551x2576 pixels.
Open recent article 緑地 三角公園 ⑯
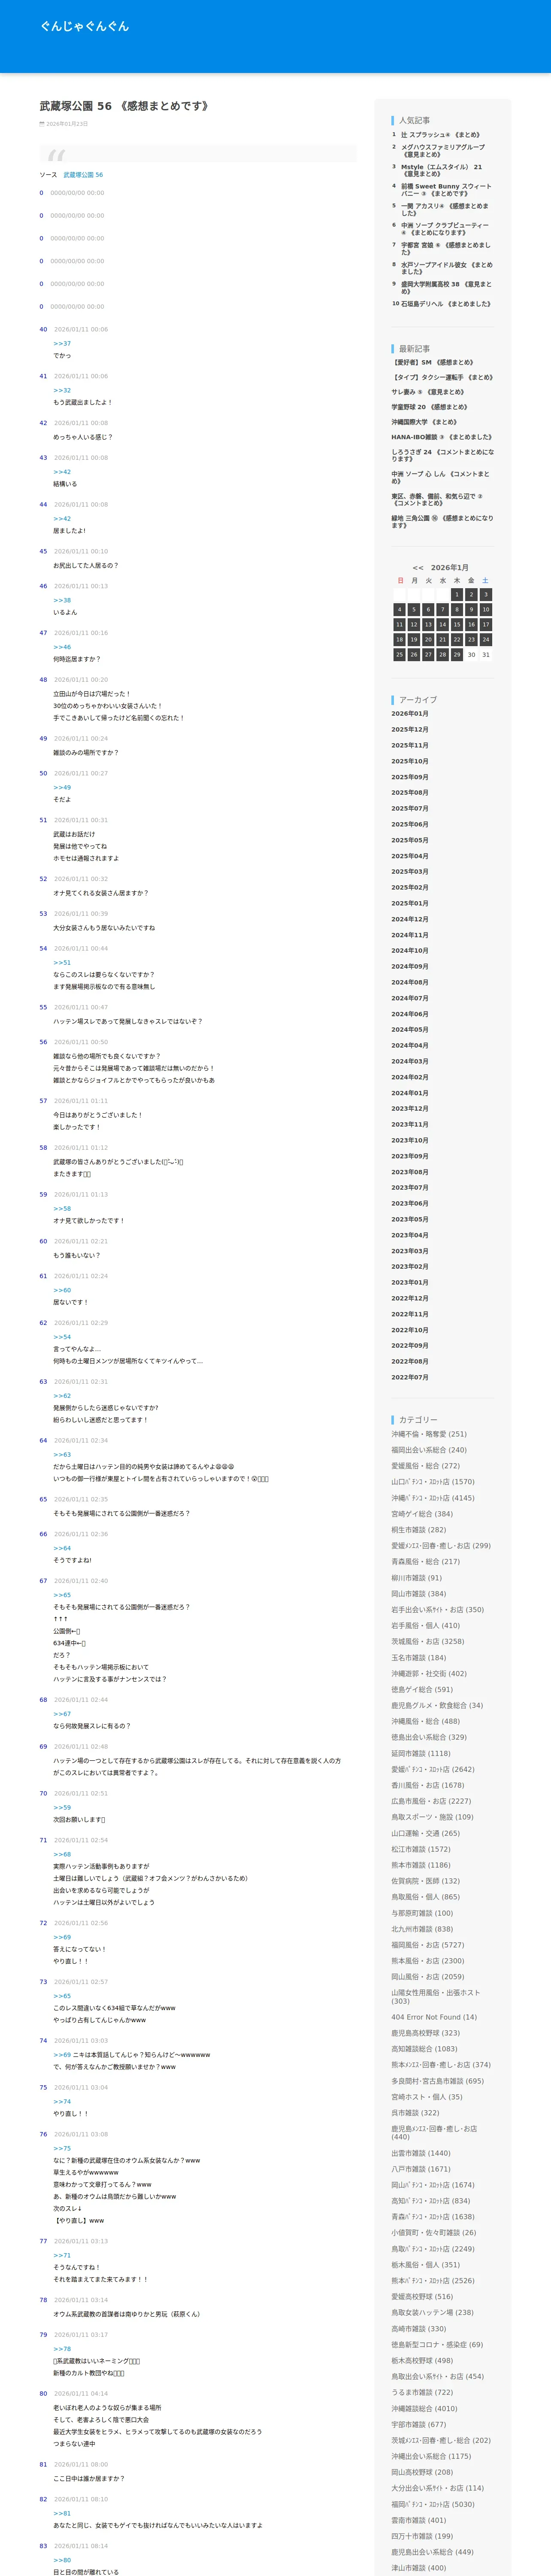[x=442, y=522]
